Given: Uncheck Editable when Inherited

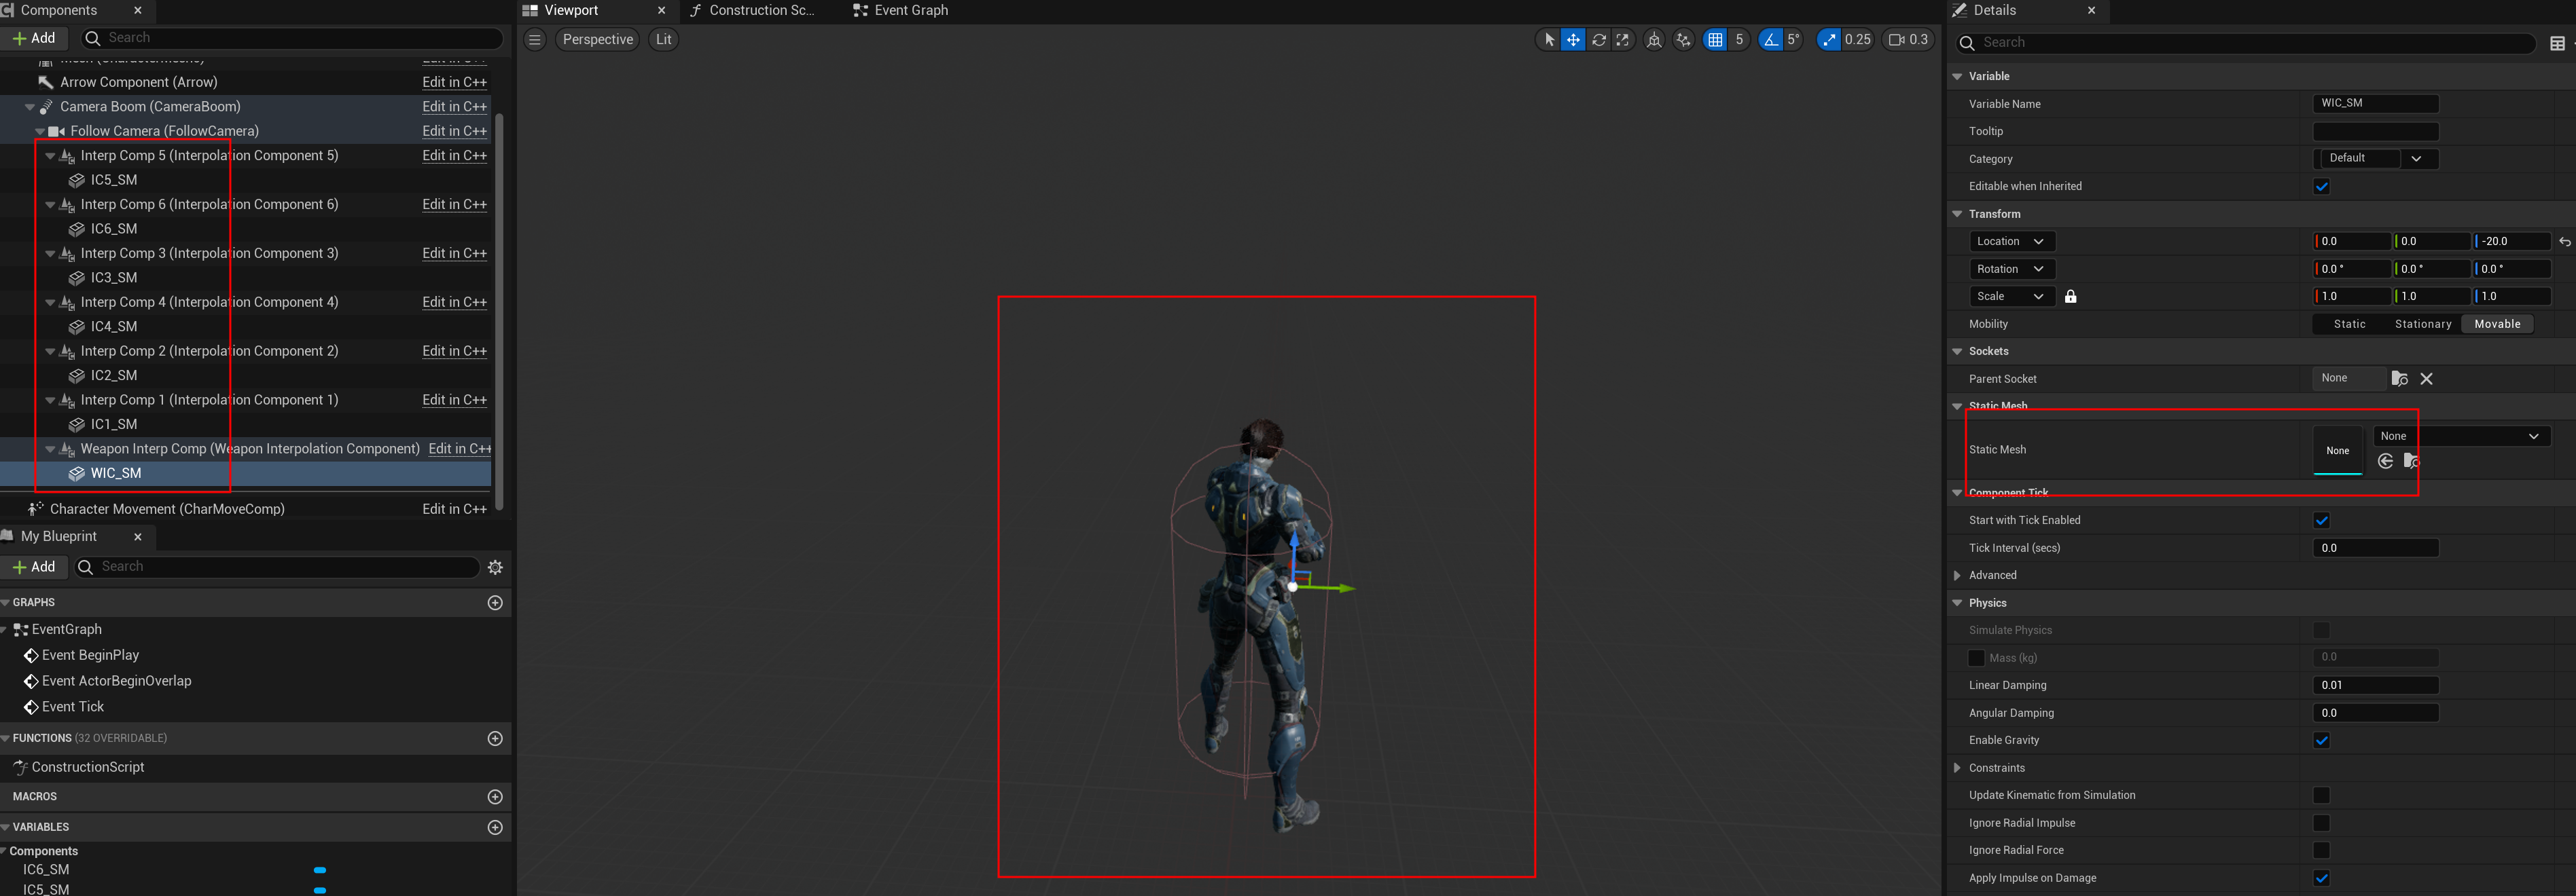Looking at the screenshot, I should coord(2321,187).
